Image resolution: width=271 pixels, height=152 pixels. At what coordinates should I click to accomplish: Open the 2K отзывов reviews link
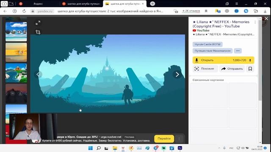click(191, 11)
